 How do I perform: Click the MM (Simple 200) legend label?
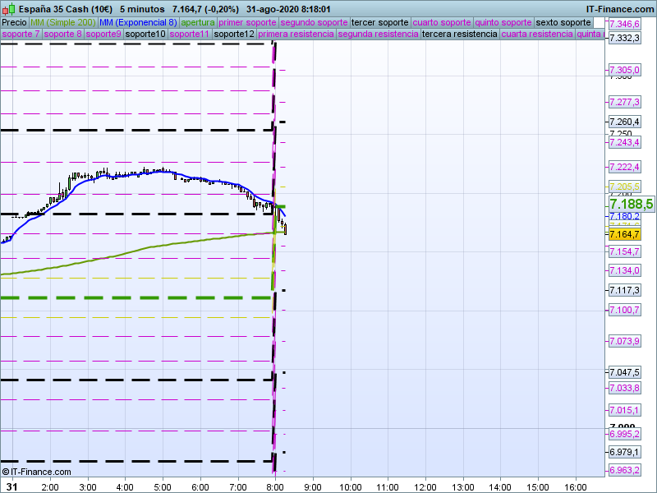[x=57, y=22]
